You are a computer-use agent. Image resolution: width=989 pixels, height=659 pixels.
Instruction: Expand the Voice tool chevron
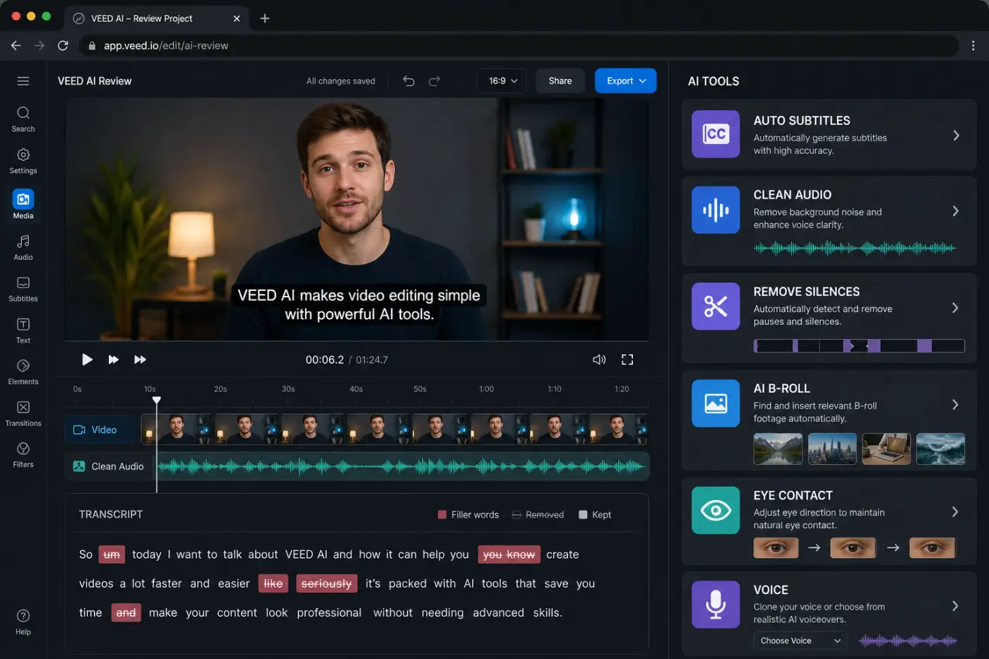point(956,605)
